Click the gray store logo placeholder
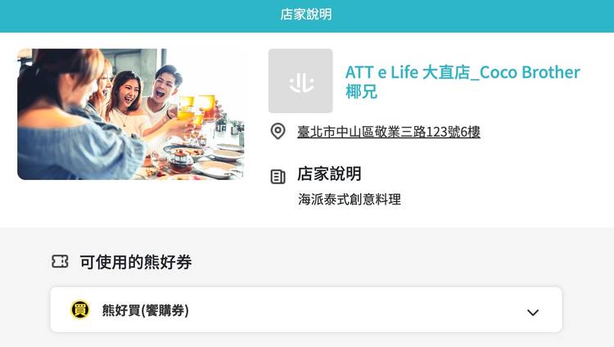The image size is (614, 347). (300, 81)
